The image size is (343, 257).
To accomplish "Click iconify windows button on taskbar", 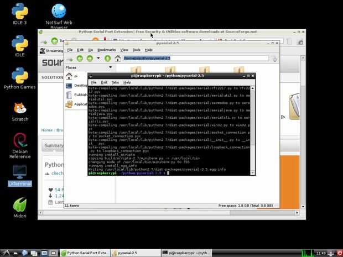I will [34, 253].
